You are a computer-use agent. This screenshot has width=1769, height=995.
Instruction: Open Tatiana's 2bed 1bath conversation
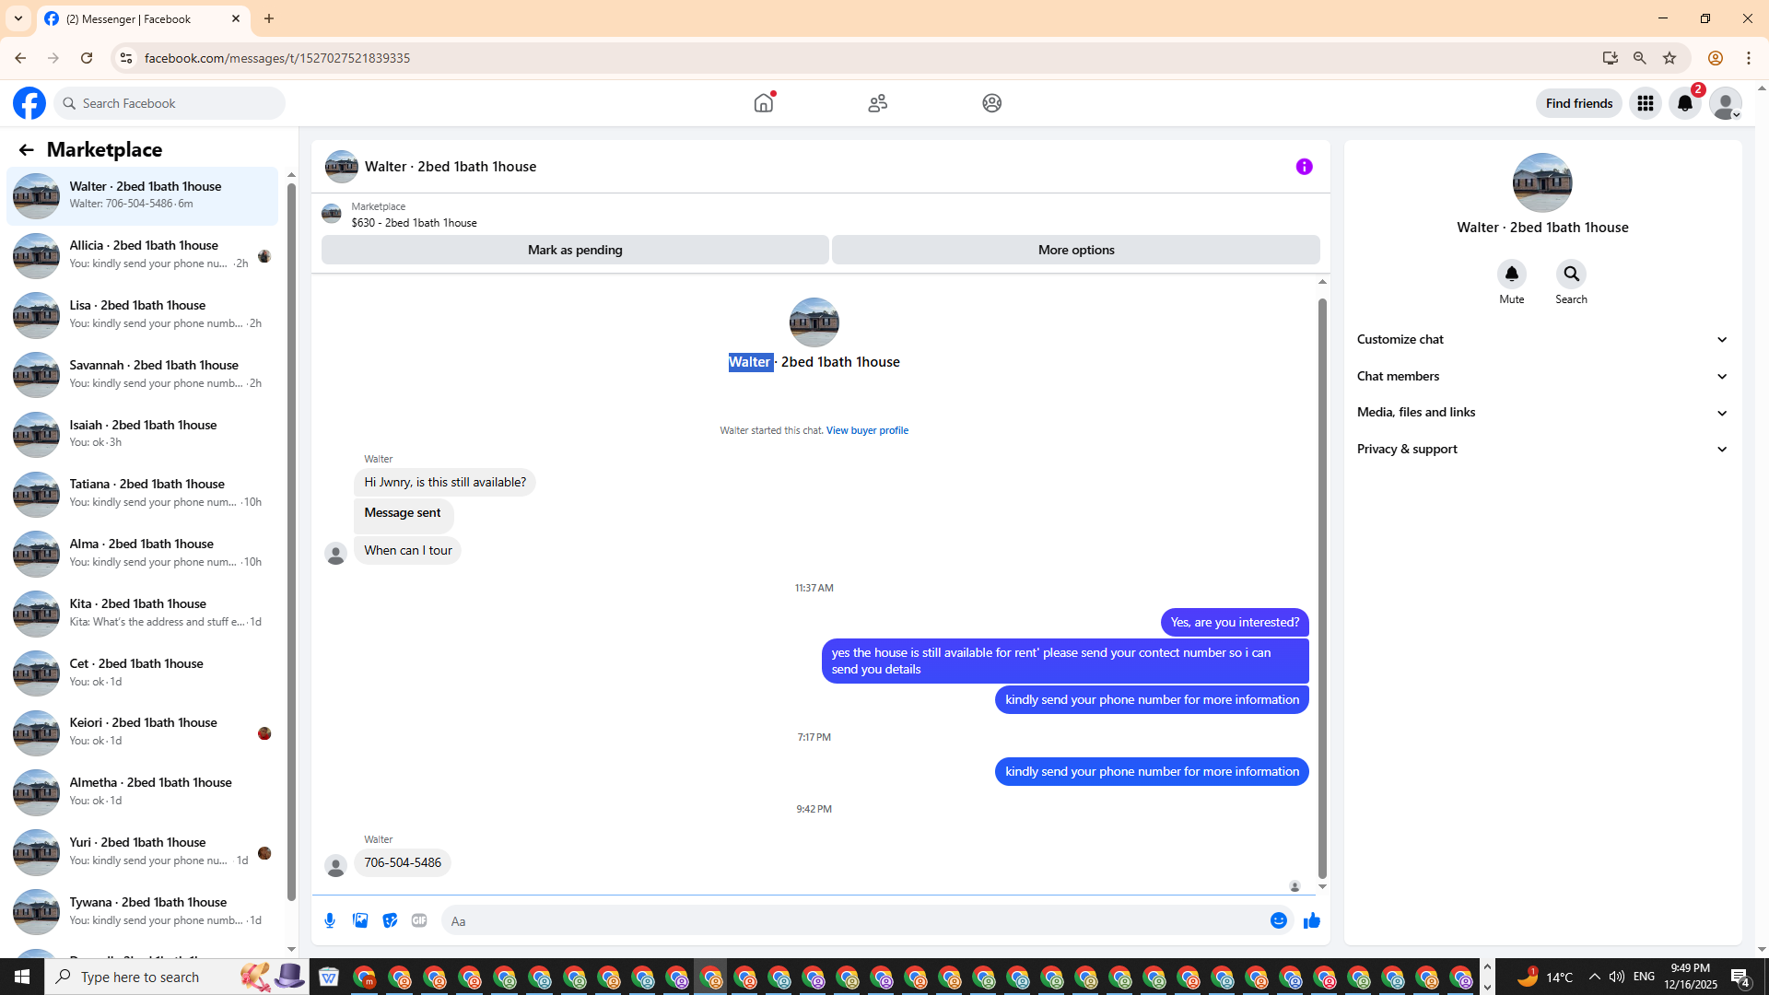coord(142,494)
